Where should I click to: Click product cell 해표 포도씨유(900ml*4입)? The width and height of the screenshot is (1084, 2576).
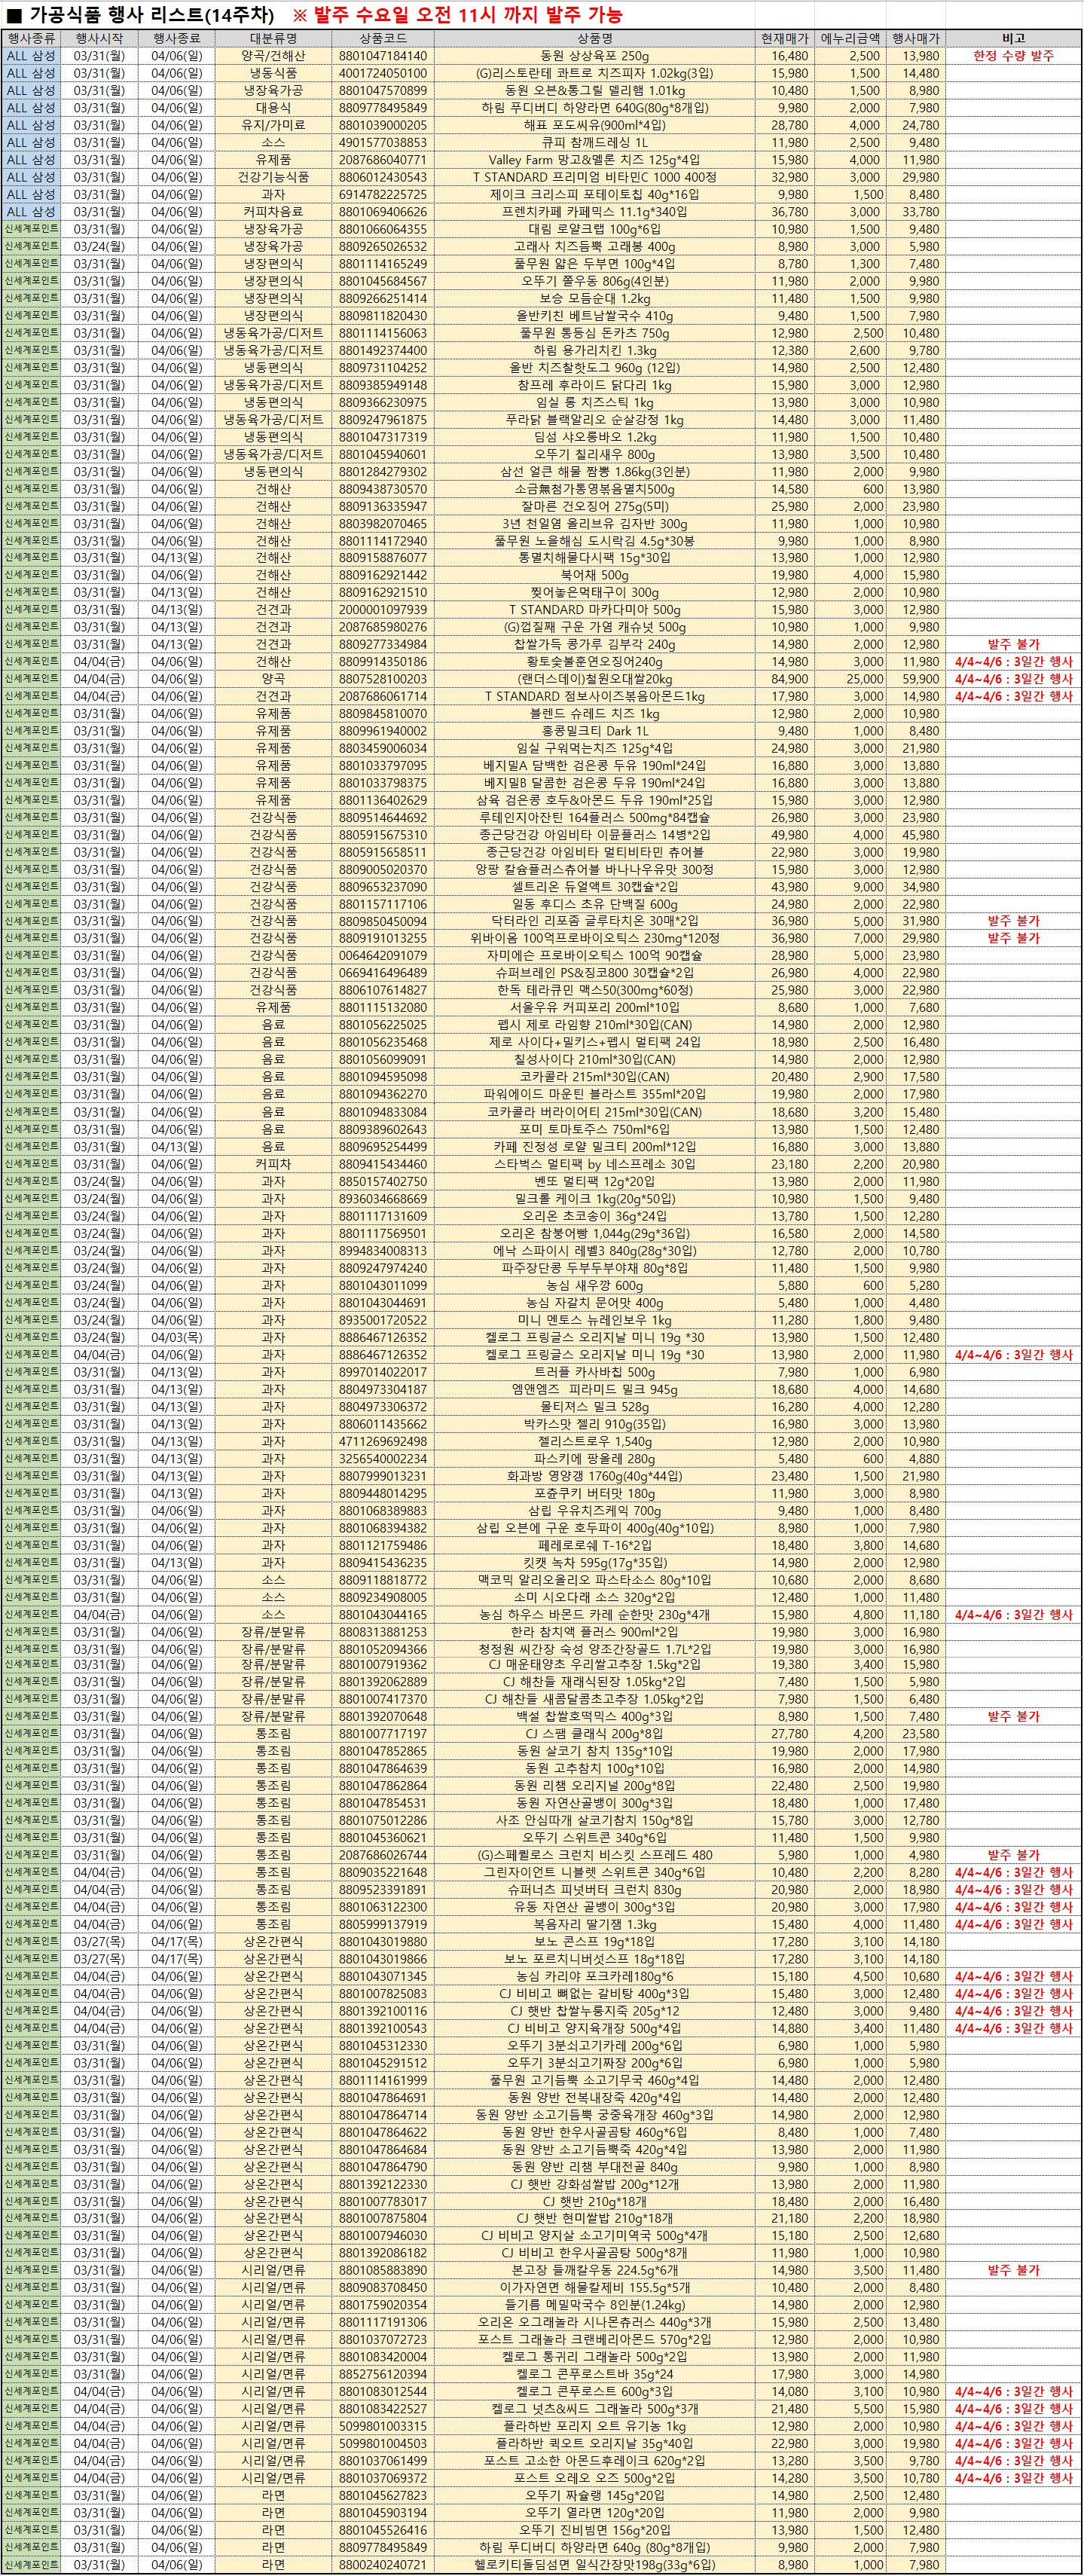(594, 125)
